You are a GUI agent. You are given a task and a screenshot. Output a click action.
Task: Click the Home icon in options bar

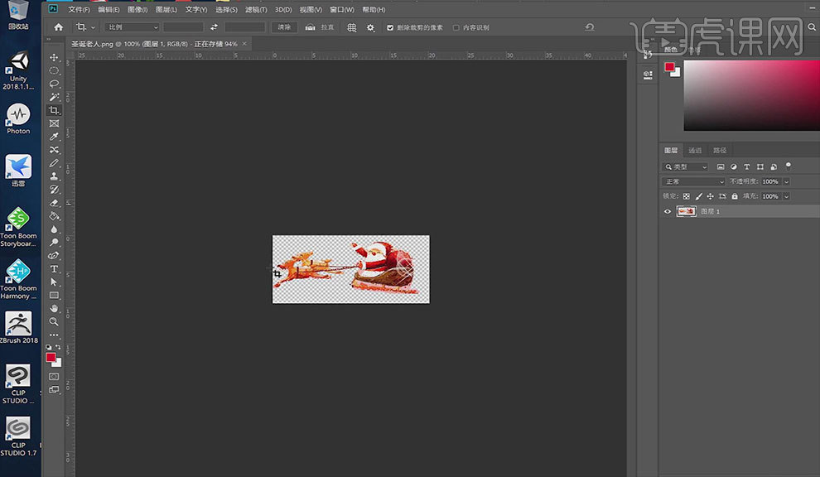click(59, 27)
